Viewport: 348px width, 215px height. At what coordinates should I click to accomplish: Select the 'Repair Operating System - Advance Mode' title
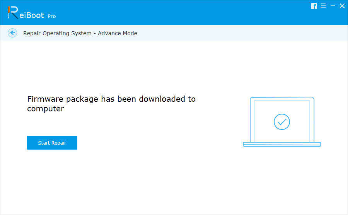[80, 33]
